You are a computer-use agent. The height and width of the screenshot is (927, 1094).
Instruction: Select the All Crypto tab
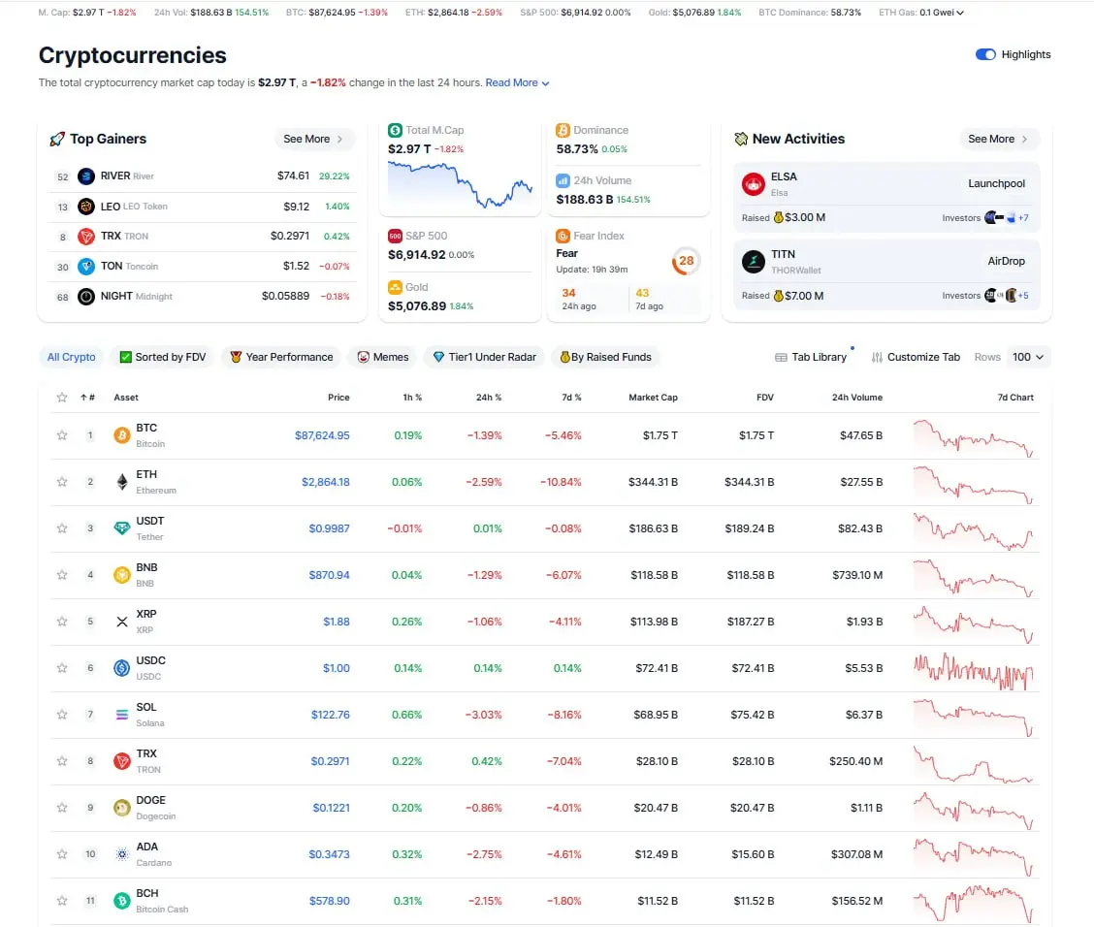[71, 357]
